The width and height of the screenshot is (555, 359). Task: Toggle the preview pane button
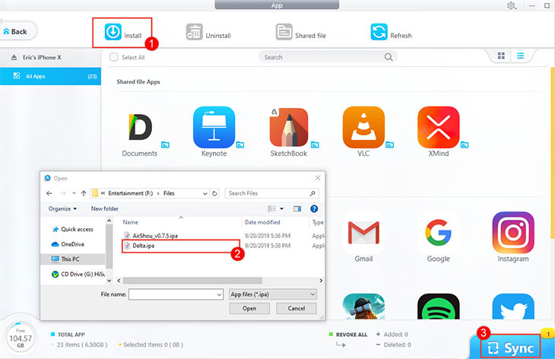pos(297,208)
